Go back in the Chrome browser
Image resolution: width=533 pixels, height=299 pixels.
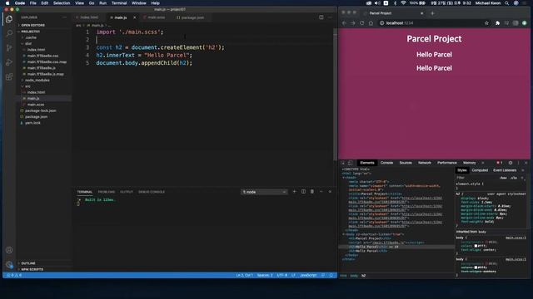click(344, 23)
